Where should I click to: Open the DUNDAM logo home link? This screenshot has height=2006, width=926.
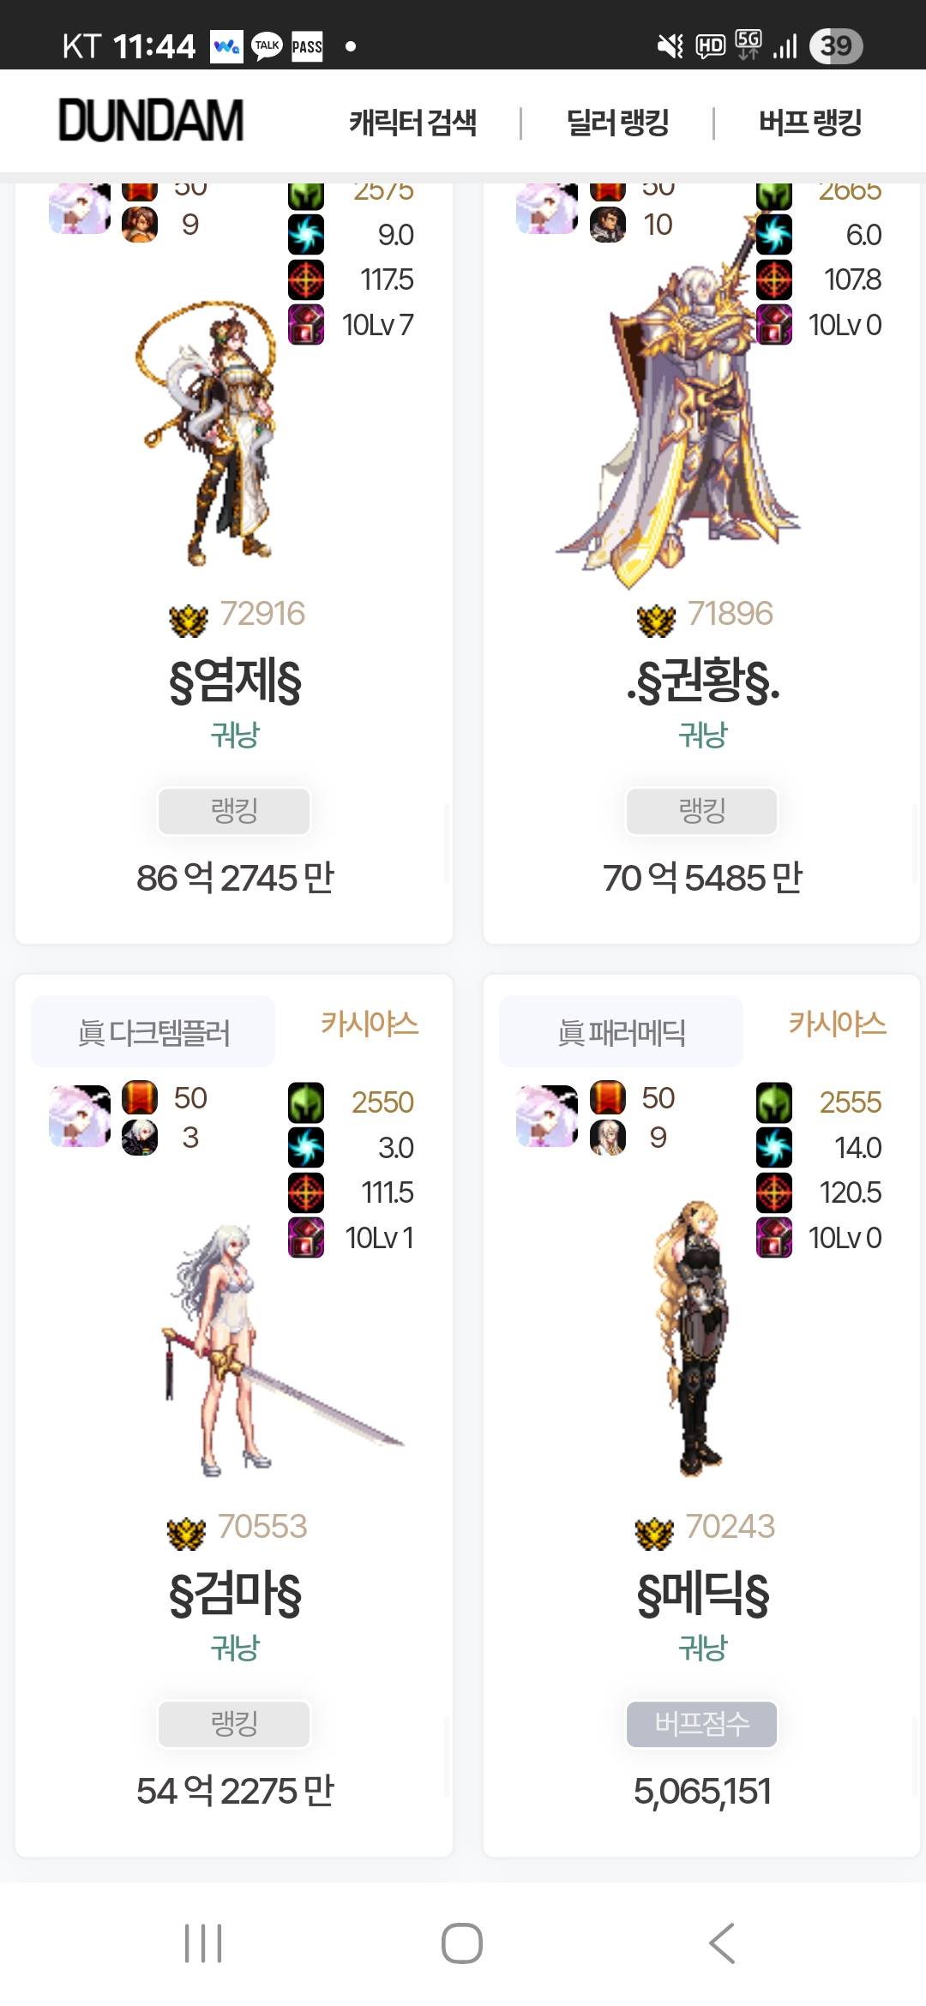pyautogui.click(x=151, y=120)
